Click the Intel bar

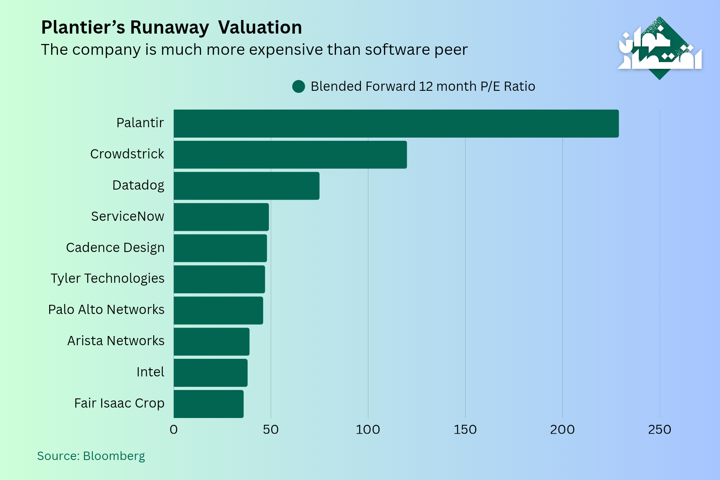(210, 373)
